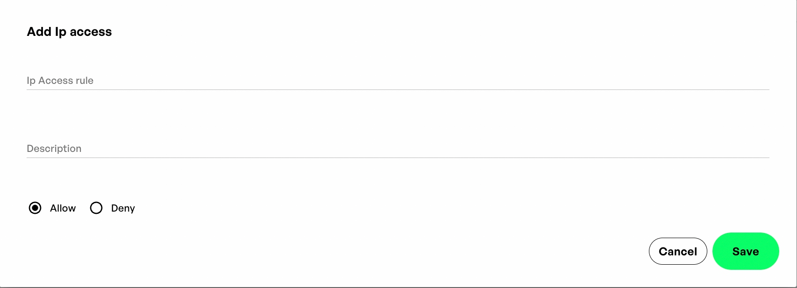Keep Allow selected by clicking its circle

coord(35,208)
